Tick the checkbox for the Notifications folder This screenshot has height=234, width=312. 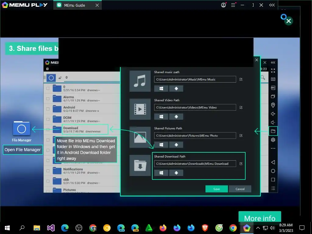(x=48, y=171)
